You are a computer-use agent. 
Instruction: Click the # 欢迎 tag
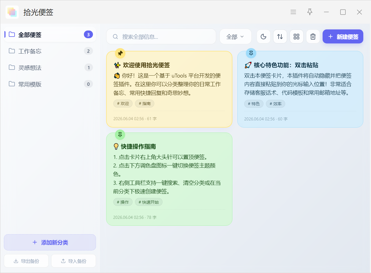coord(123,104)
